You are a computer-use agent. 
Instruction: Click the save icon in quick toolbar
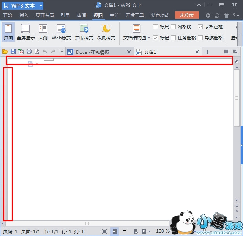pos(13,52)
